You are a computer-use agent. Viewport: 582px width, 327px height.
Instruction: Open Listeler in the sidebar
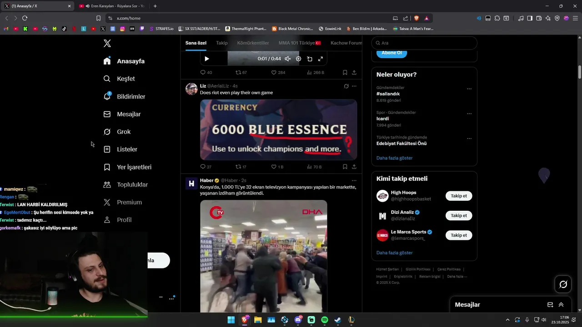click(120, 149)
